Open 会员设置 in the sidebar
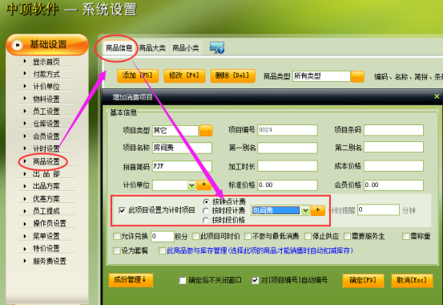The height and width of the screenshot is (305, 443). (x=46, y=136)
